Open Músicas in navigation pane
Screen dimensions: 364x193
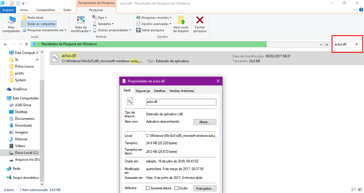pyautogui.click(x=18, y=139)
